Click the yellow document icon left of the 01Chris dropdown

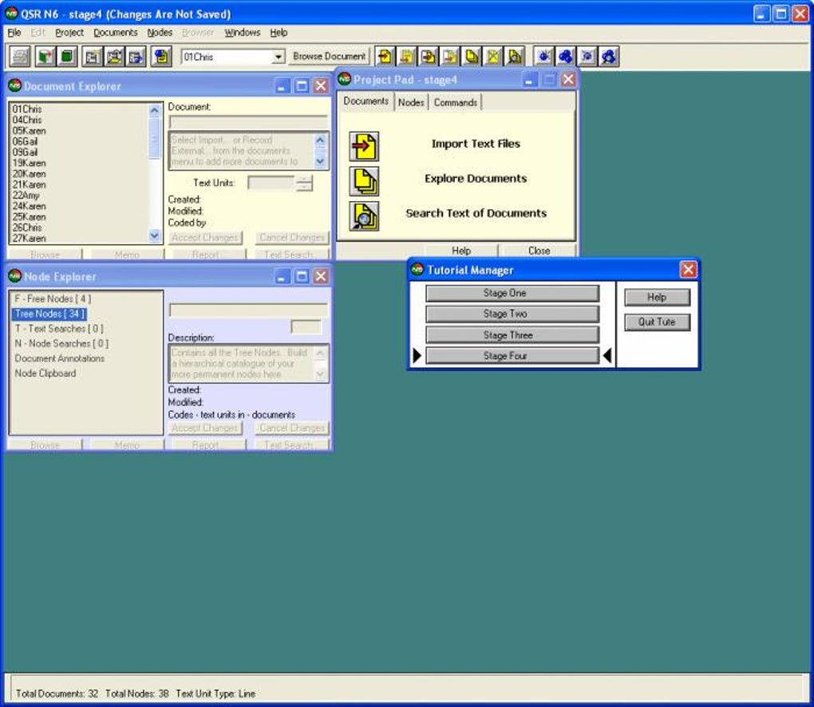[x=162, y=57]
